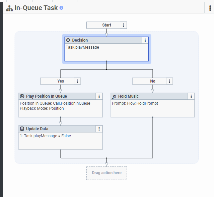Open Play Position In Queue options menu
This screenshot has width=214, height=197.
click(99, 96)
